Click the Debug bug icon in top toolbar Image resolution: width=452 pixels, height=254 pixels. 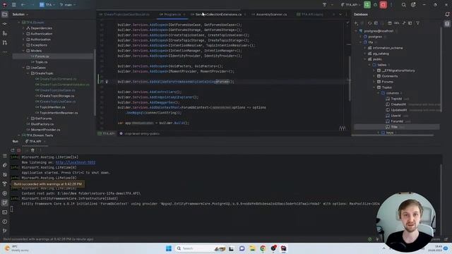[375, 5]
